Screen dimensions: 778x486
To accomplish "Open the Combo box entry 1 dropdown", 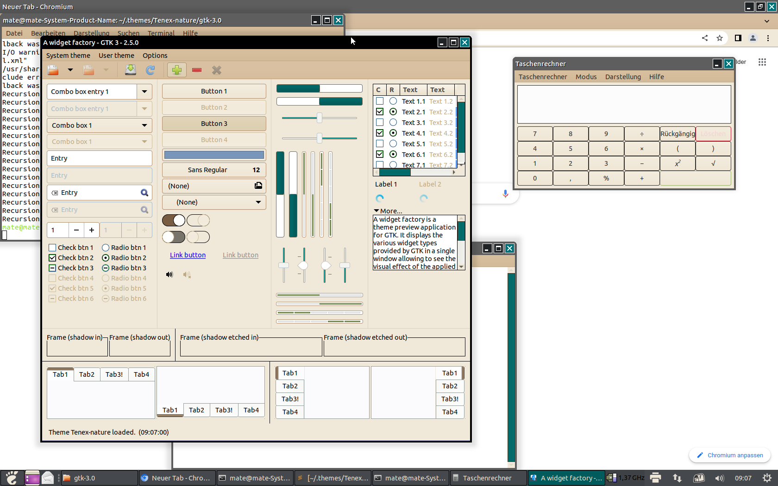I will [x=144, y=92].
